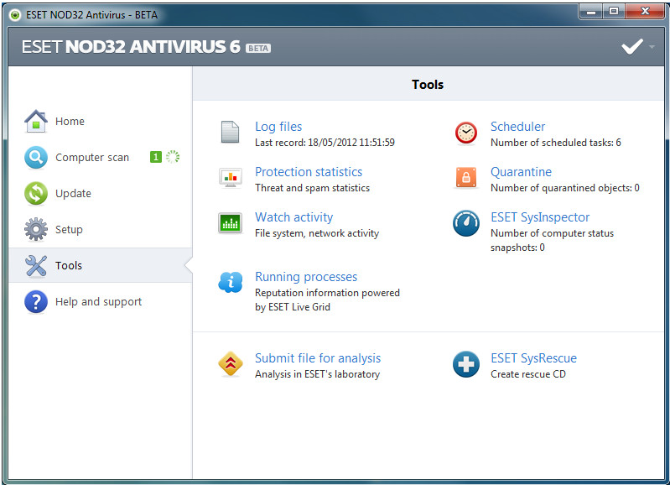This screenshot has height=485, width=670.
Task: Click the Tools wrench icon in sidebar
Action: [x=36, y=266]
